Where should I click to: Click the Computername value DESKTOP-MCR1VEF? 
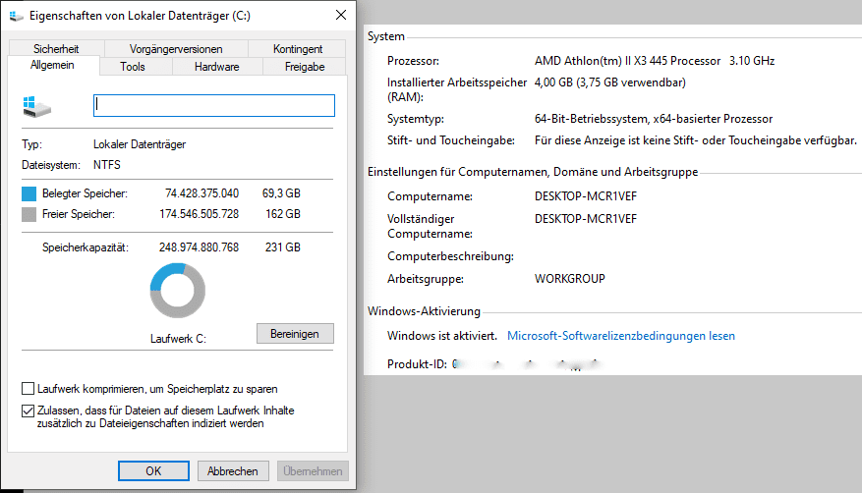tap(586, 196)
